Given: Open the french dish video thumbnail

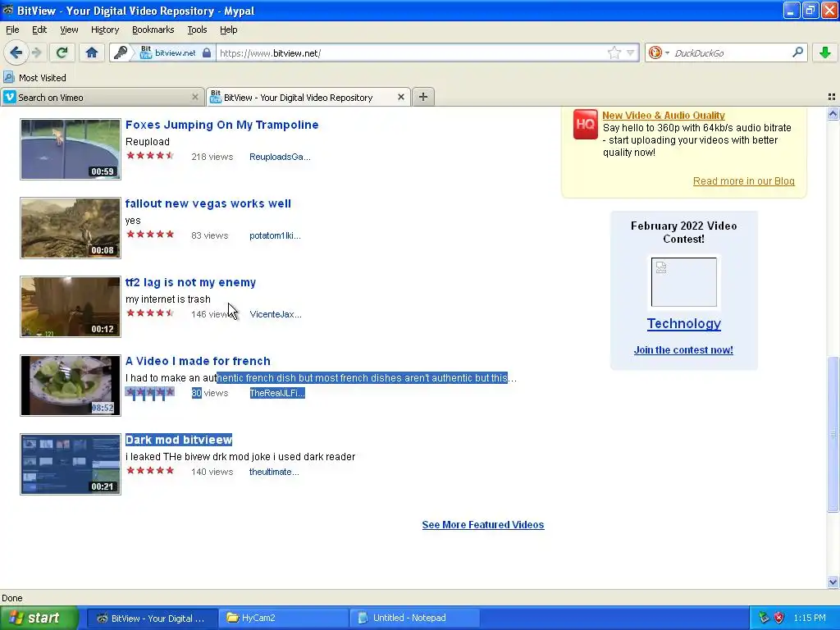Looking at the screenshot, I should 71,386.
